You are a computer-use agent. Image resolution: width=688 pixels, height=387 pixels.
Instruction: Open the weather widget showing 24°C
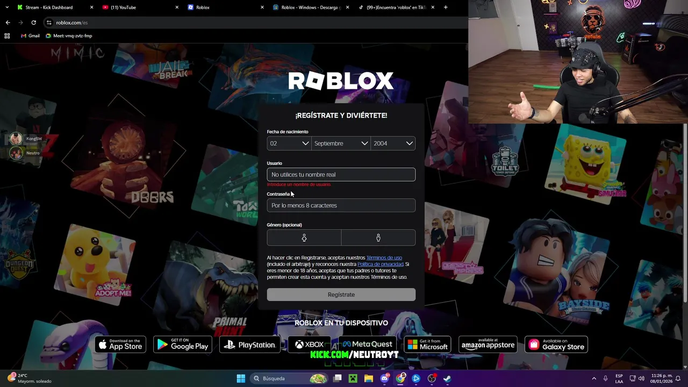click(x=30, y=378)
